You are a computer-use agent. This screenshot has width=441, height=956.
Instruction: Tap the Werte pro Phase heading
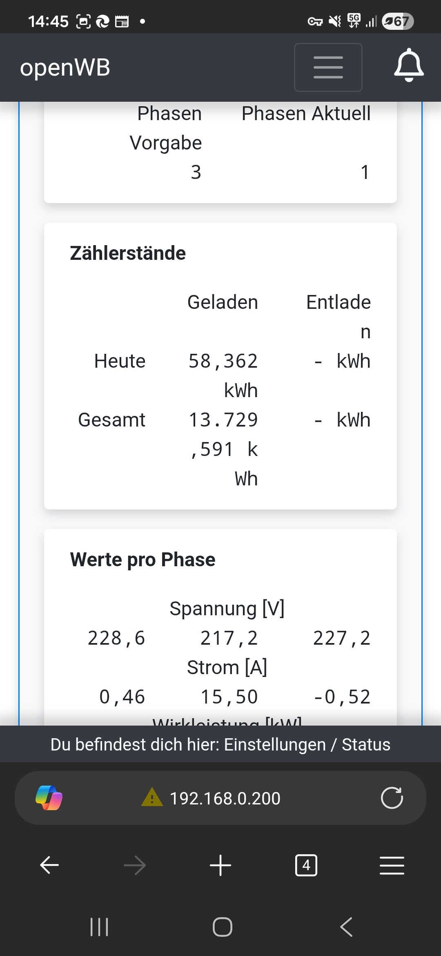coord(143,560)
